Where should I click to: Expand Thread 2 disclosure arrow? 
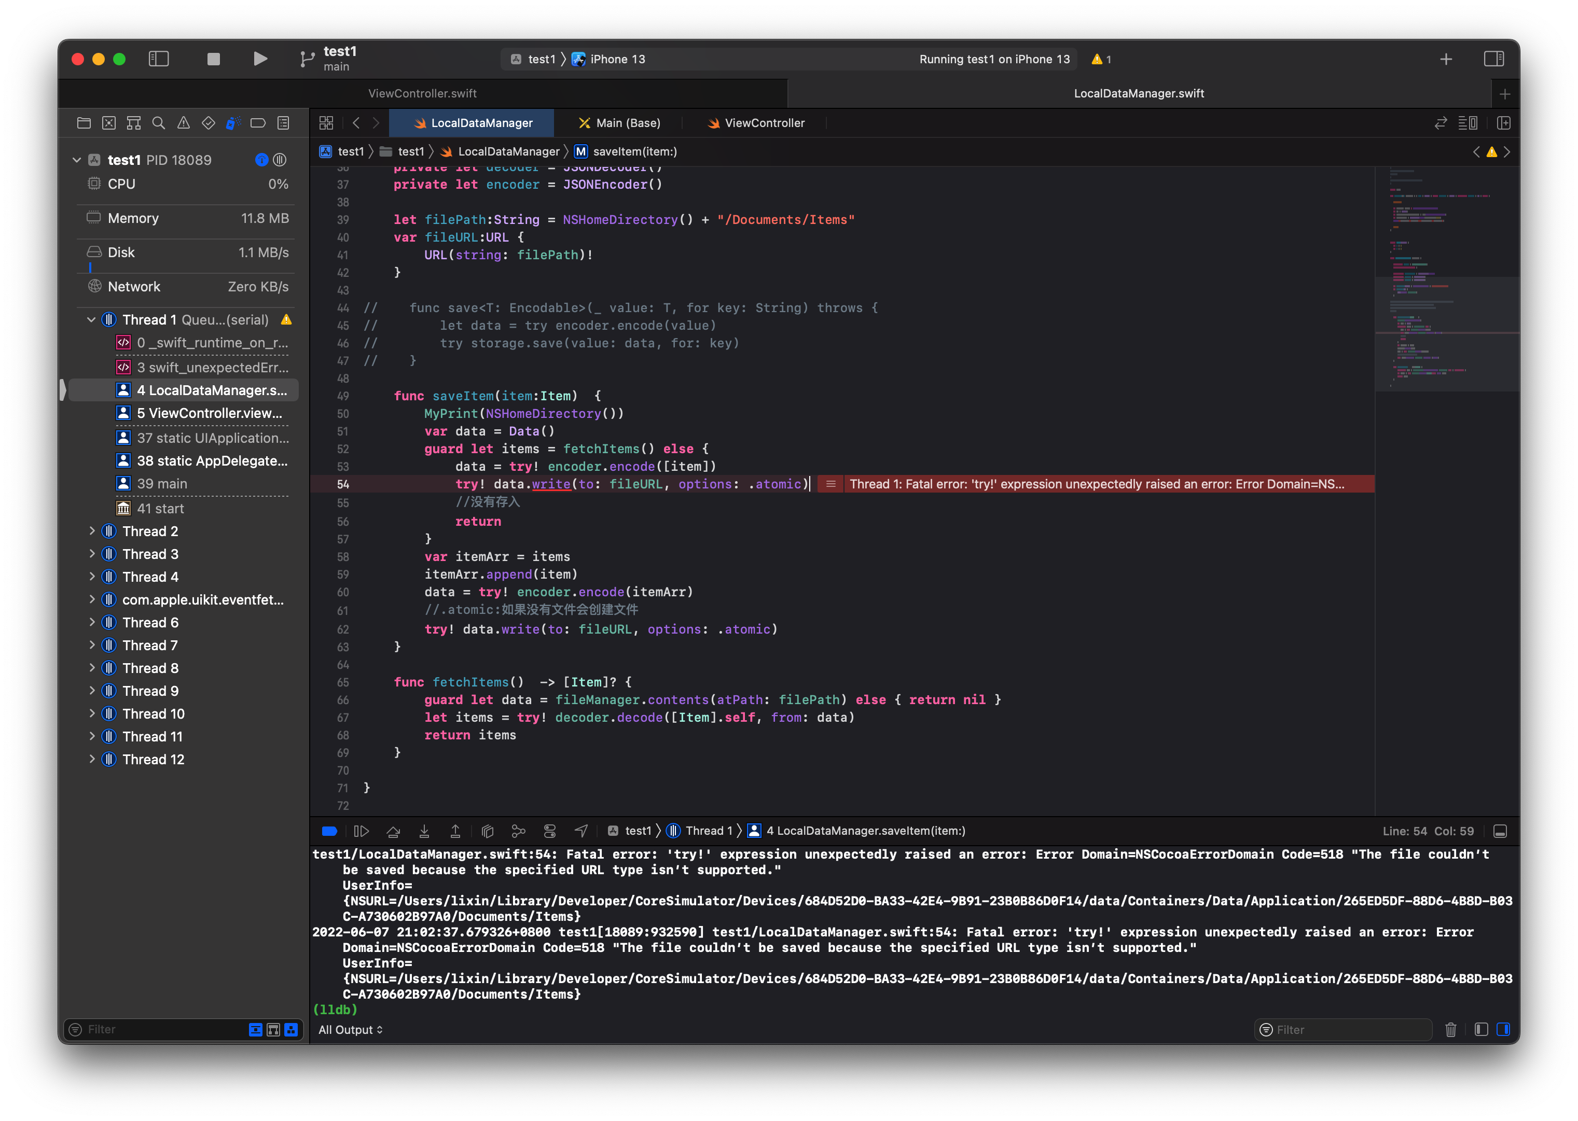tap(92, 531)
